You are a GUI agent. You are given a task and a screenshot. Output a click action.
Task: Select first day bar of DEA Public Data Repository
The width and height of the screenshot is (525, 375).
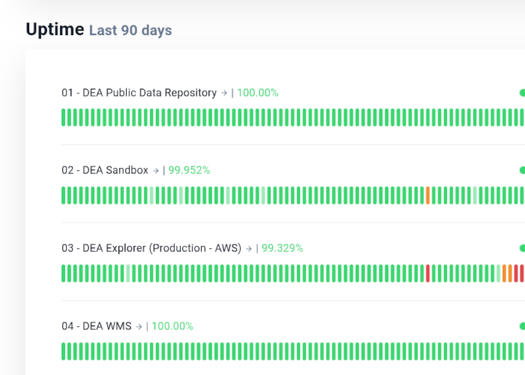(63, 118)
